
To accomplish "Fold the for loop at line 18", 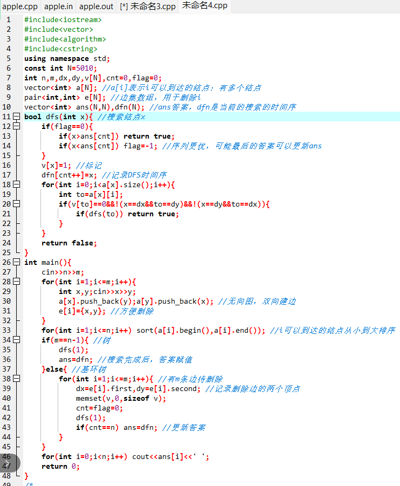I will 16,185.
